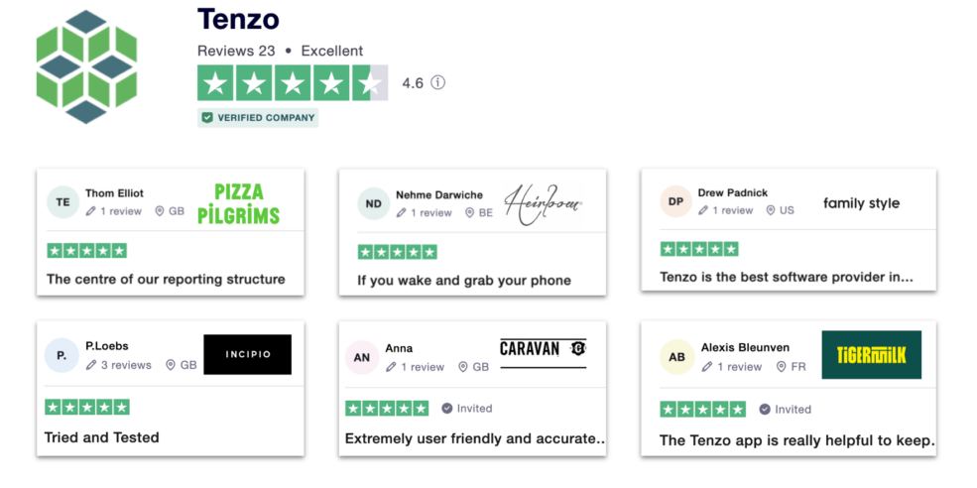Open the Incipio black logo
The width and height of the screenshot is (977, 488).
click(x=247, y=354)
